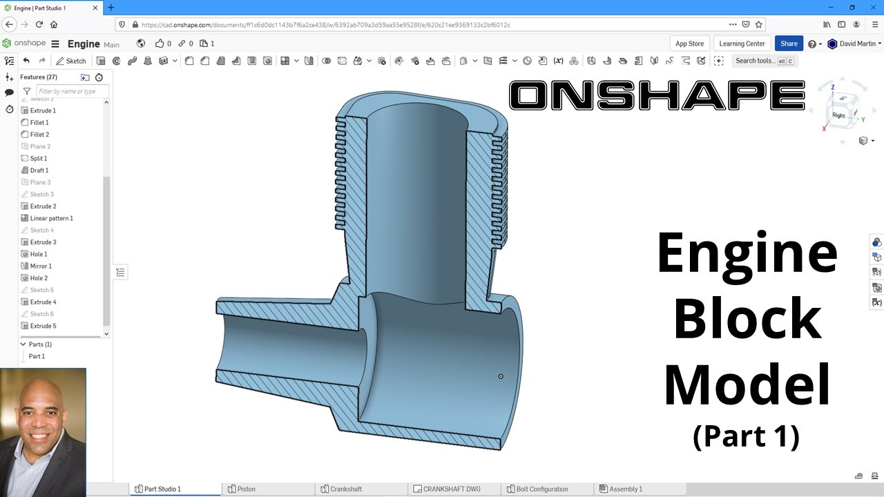This screenshot has width=884, height=497.
Task: Select the Move face tool
Action: 430,61
